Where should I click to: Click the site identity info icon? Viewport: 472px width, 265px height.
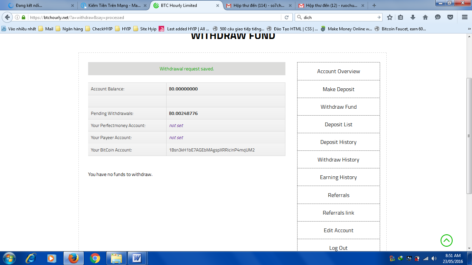(17, 17)
